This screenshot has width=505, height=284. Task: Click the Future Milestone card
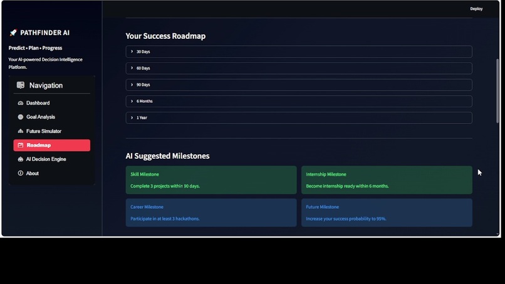[387, 213]
